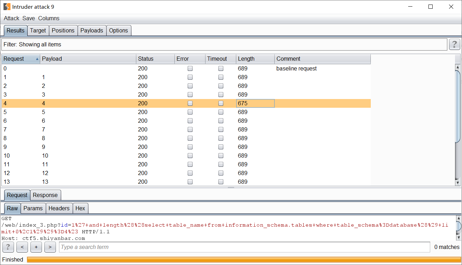Sort results by Payload column header
This screenshot has height=265, width=462.
click(x=88, y=59)
